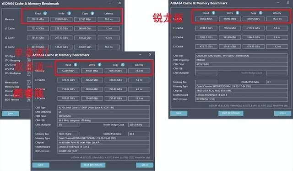293x171 pixels.
Task: Click the 'Quad Channel LPDDR5 SDRAM' Memory Type field
Action: pyautogui.click(x=242, y=86)
